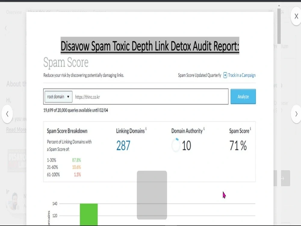Screen dimensions: 301x226
Task: Click the 'Spam Score Updated Quarterly' text
Action: [200, 75]
